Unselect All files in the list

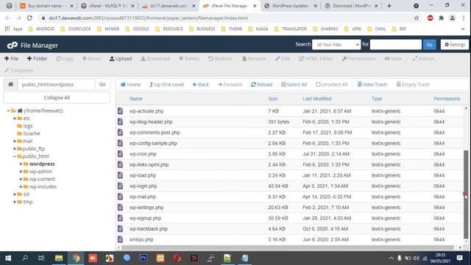pyautogui.click(x=332, y=85)
